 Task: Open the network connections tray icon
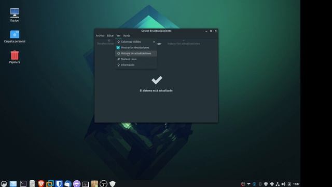point(278,184)
